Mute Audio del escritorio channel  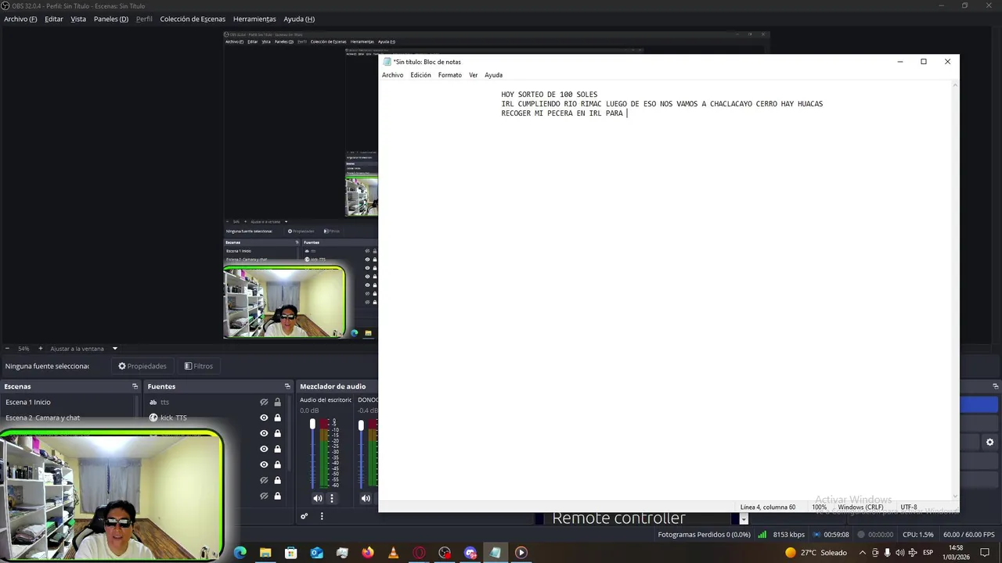(x=317, y=498)
